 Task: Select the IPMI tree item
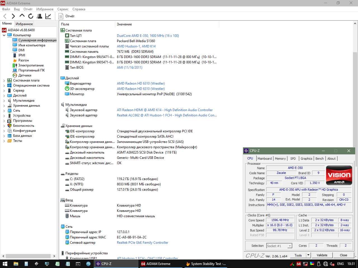(x=22, y=55)
